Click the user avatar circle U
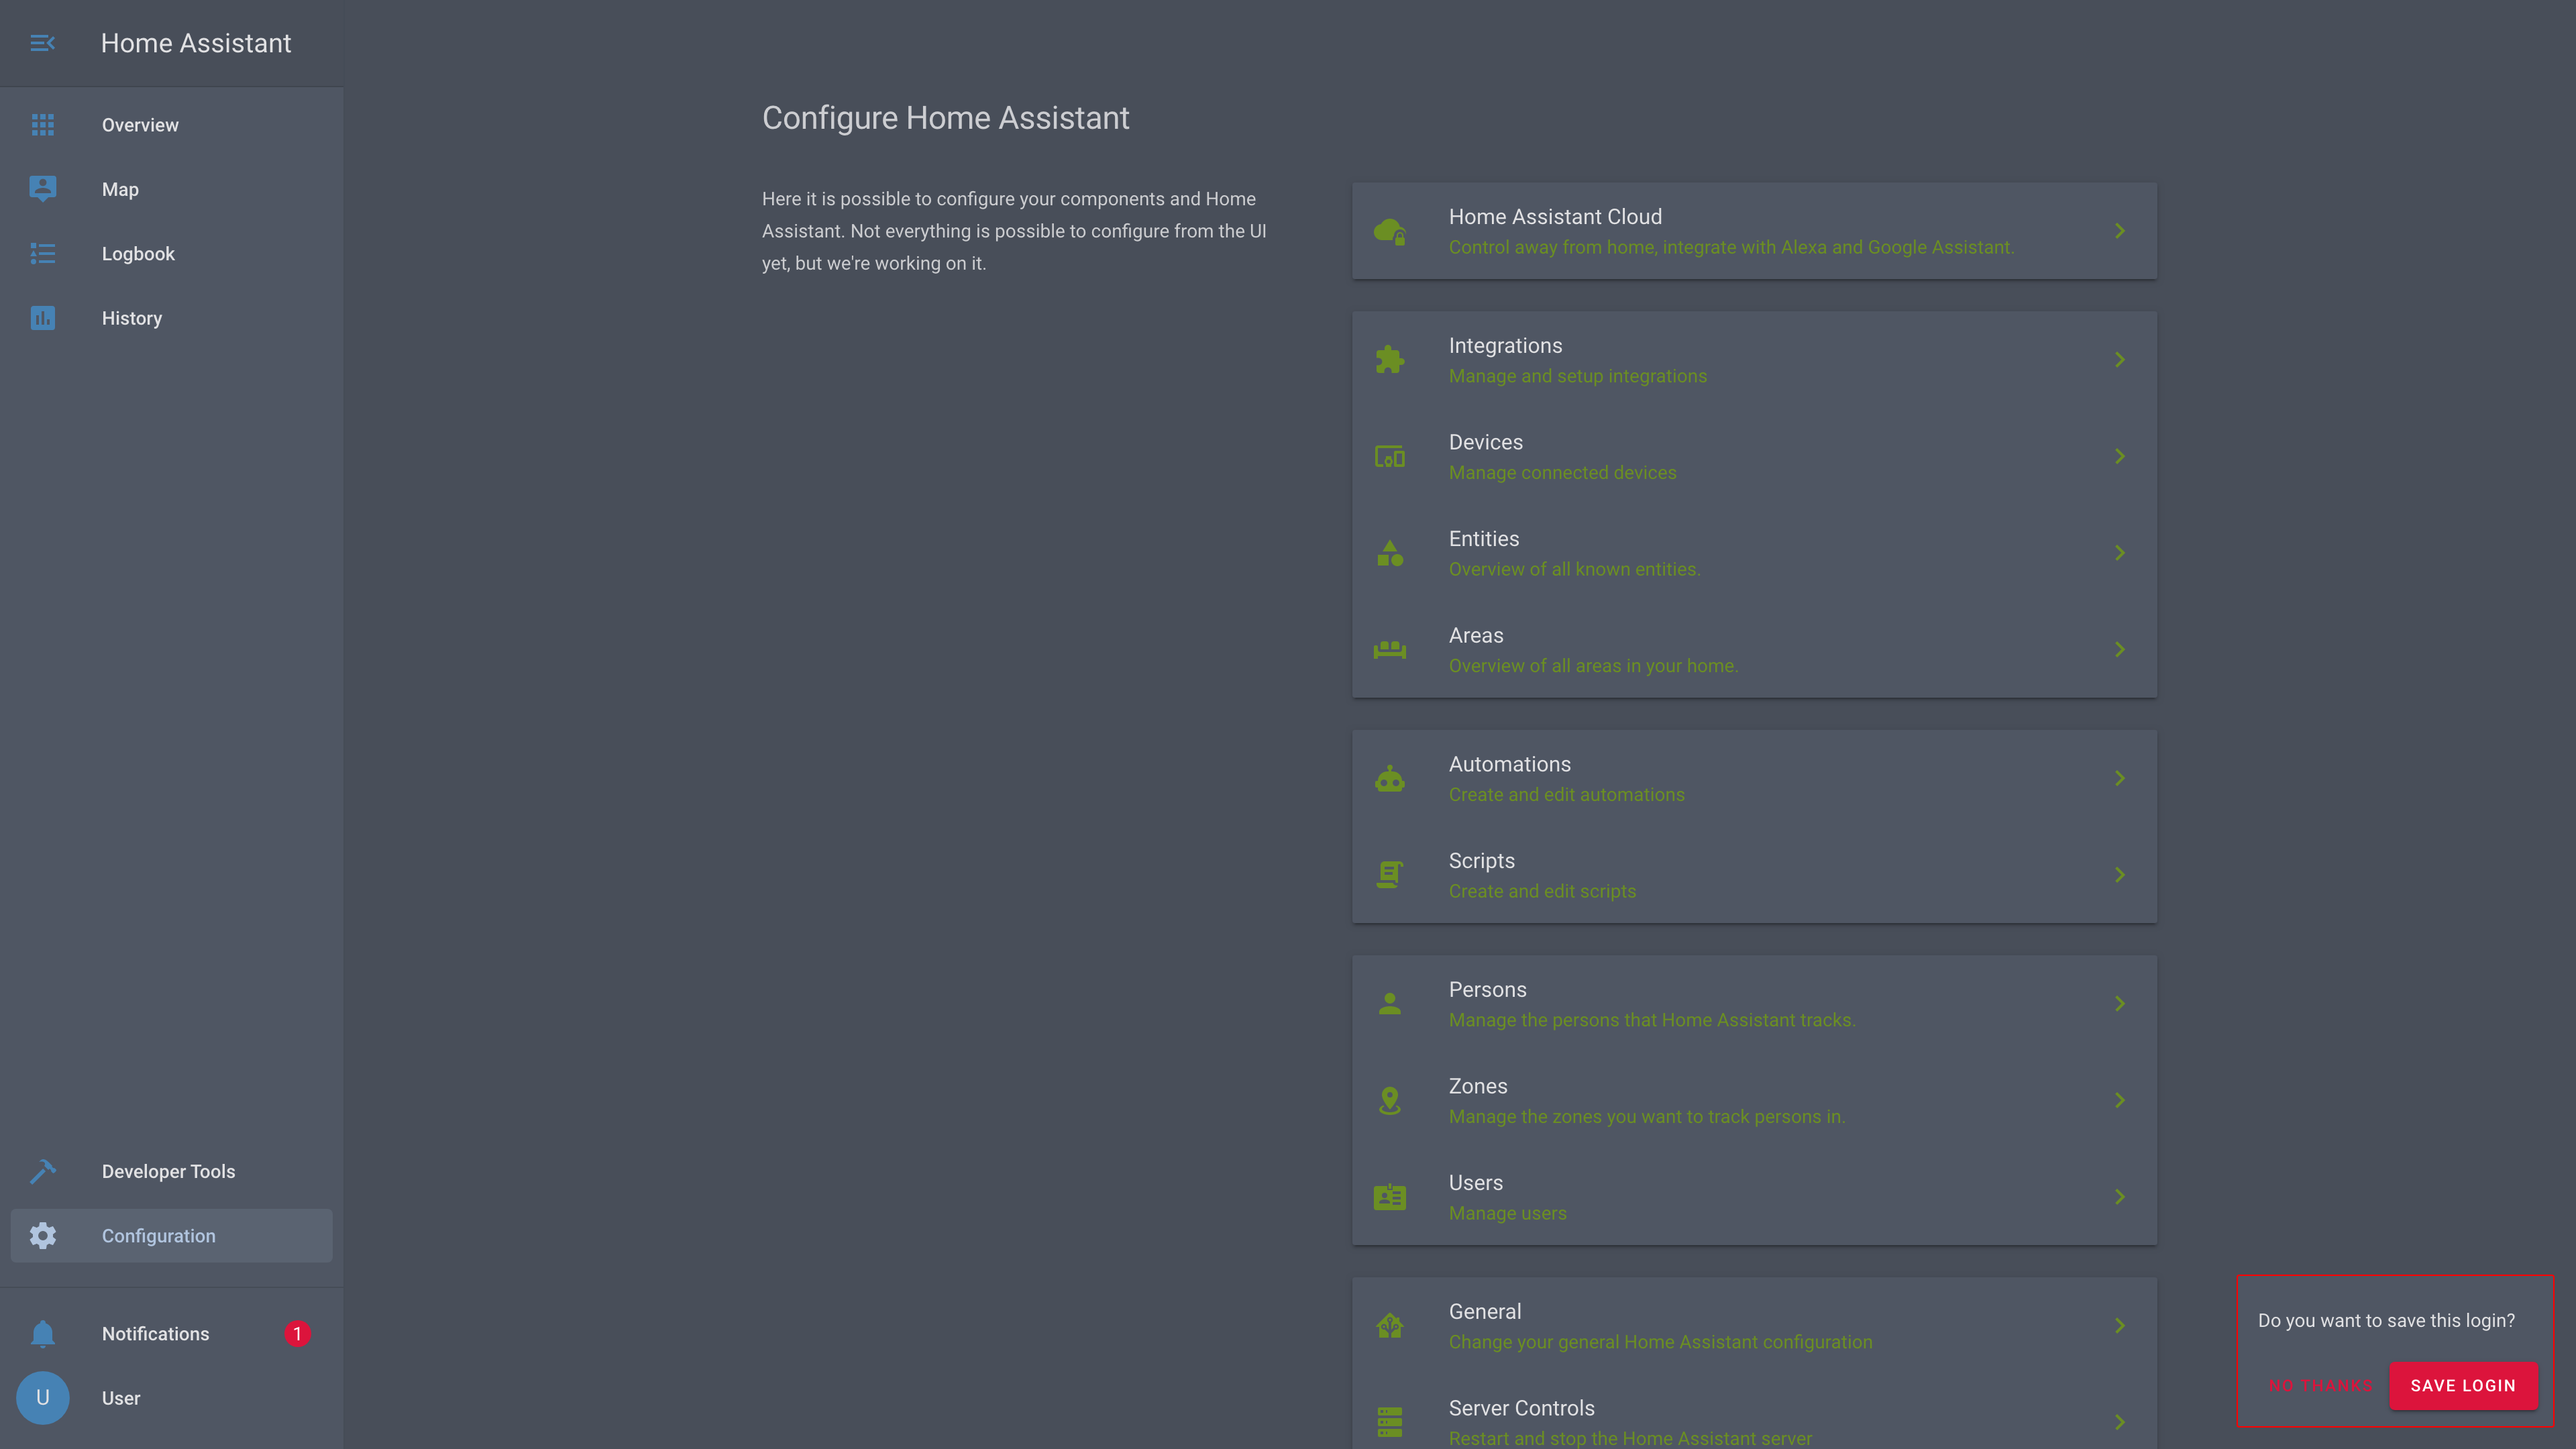 (x=42, y=1397)
